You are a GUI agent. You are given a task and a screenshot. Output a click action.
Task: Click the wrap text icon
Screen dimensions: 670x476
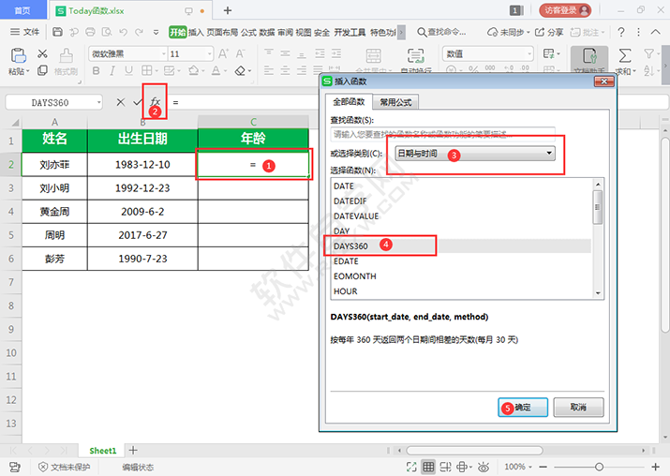[416, 56]
